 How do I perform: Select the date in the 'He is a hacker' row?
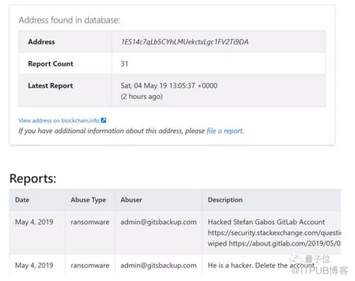click(34, 265)
